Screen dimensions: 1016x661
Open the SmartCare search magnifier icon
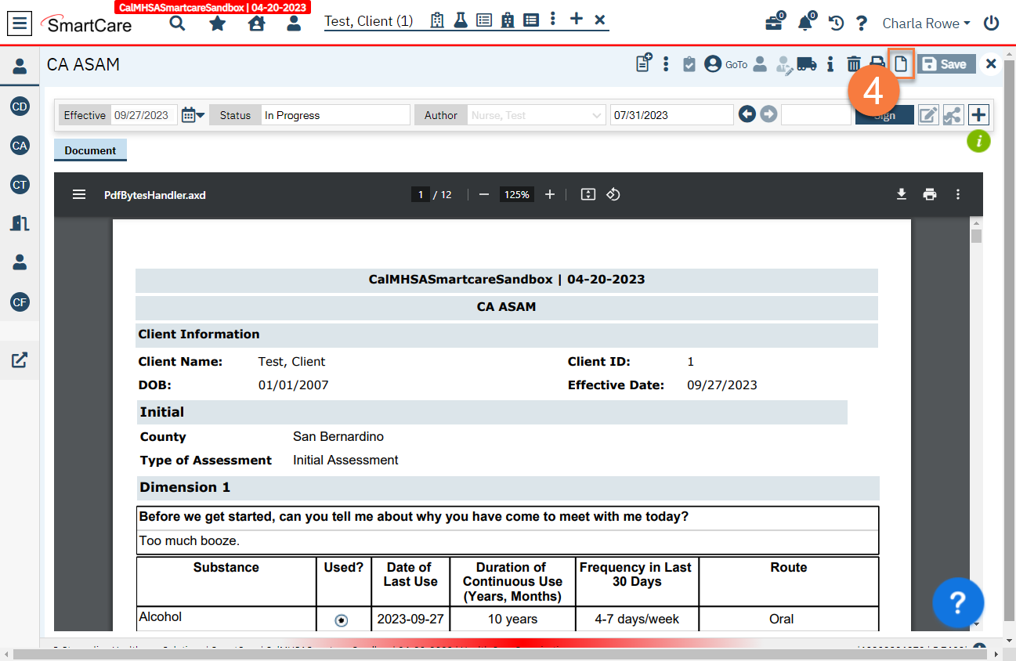(178, 23)
